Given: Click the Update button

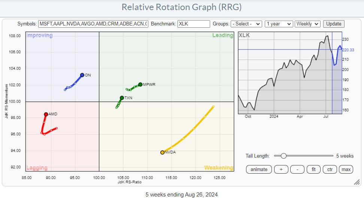Looking at the screenshot, I should pyautogui.click(x=334, y=24).
